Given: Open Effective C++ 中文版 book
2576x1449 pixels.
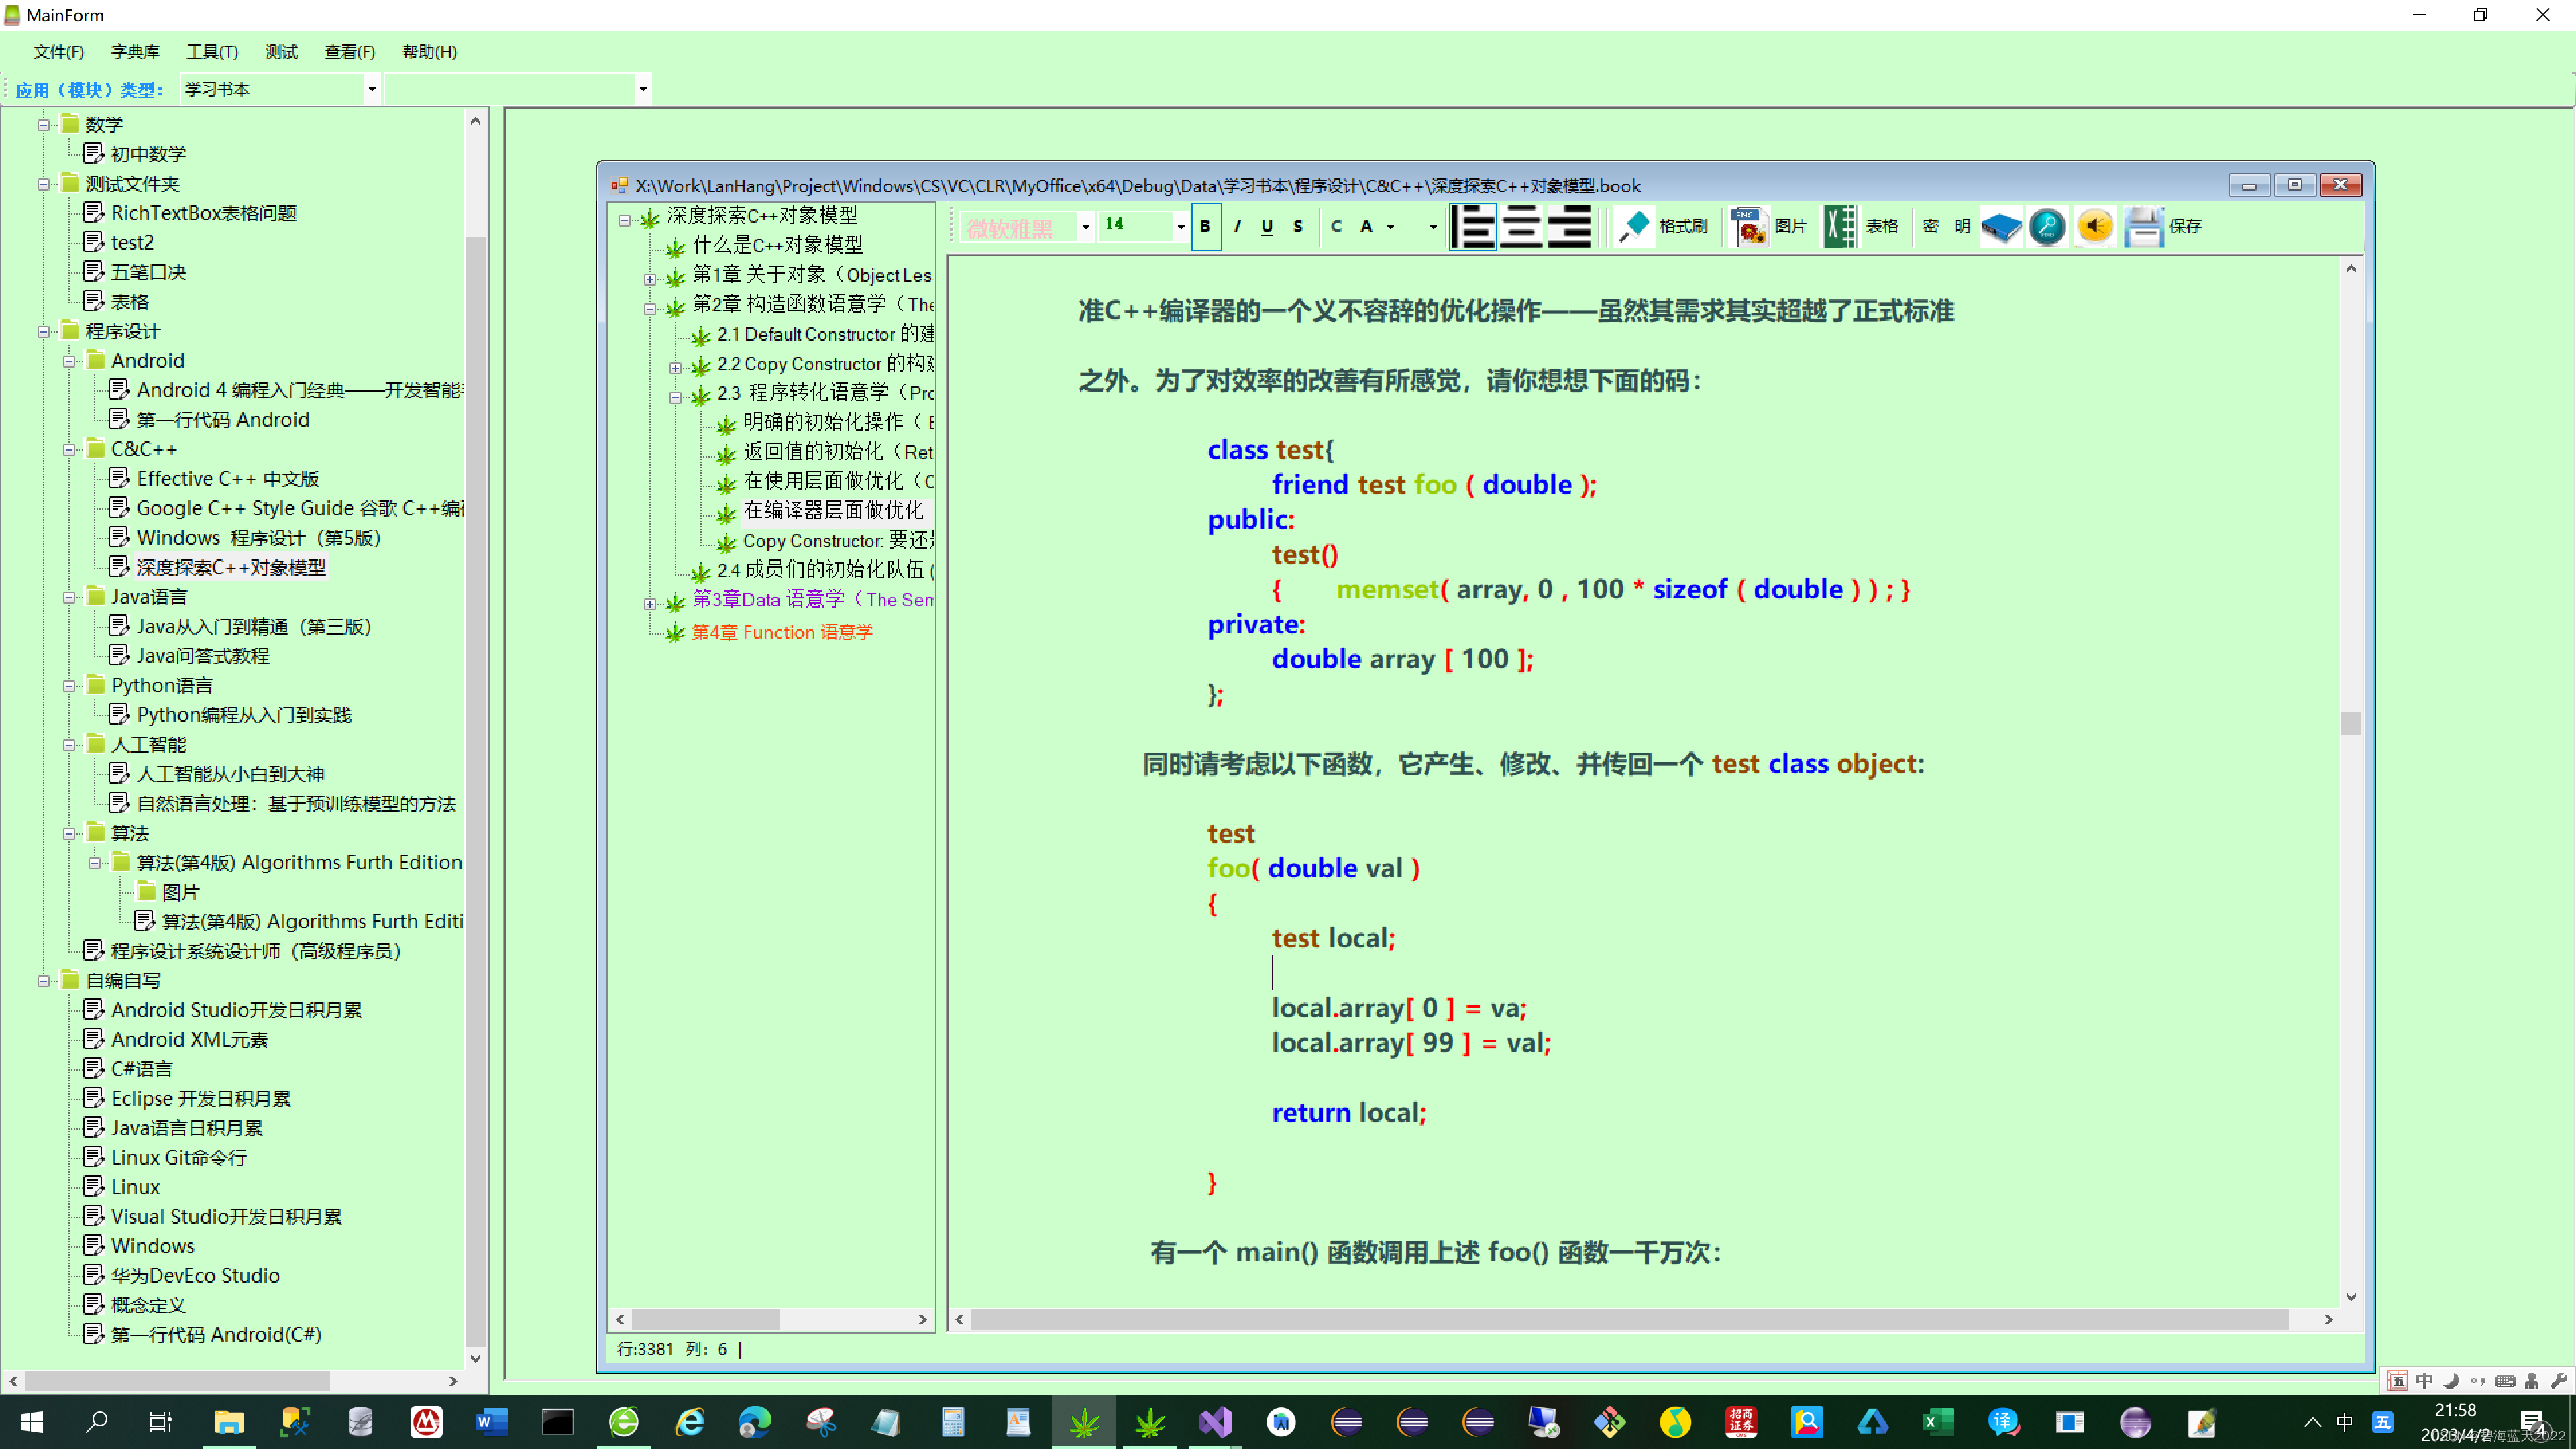Looking at the screenshot, I should coord(228,479).
